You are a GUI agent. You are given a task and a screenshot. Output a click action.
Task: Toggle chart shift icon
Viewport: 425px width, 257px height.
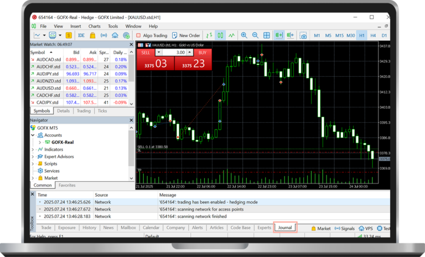[x=291, y=35]
